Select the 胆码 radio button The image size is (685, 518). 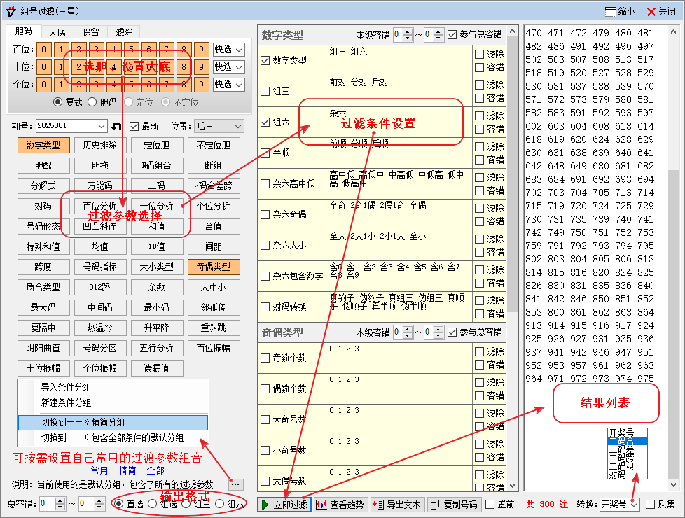tap(93, 102)
